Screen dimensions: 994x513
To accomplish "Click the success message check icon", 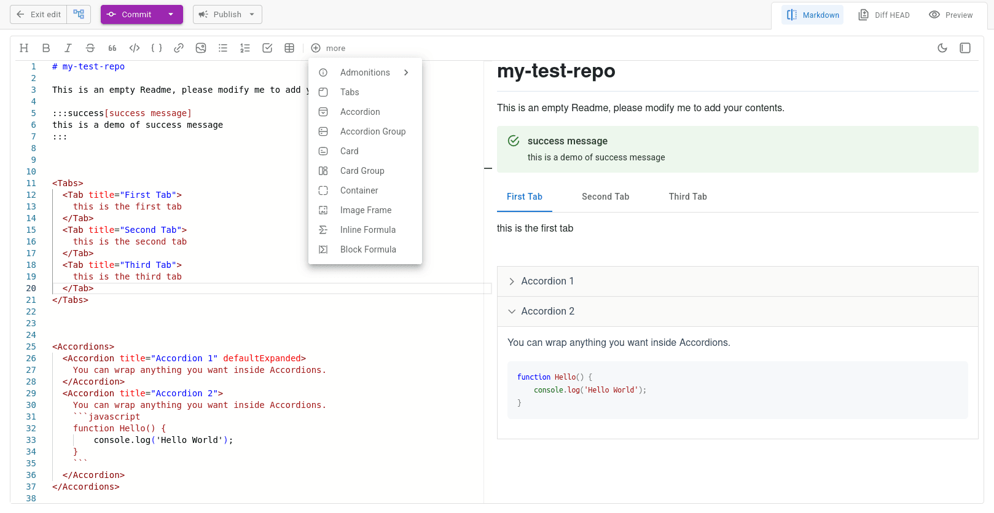I will (x=514, y=141).
